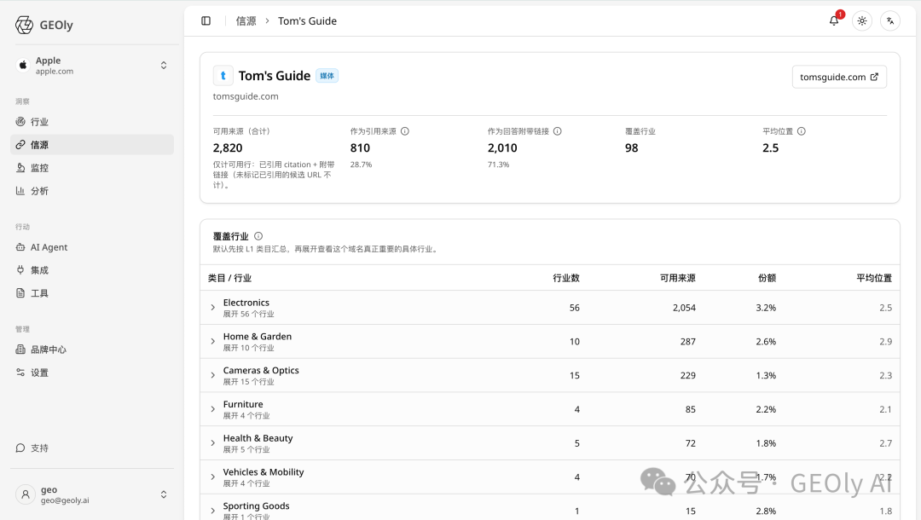Open 监控 in the sidebar

point(92,168)
